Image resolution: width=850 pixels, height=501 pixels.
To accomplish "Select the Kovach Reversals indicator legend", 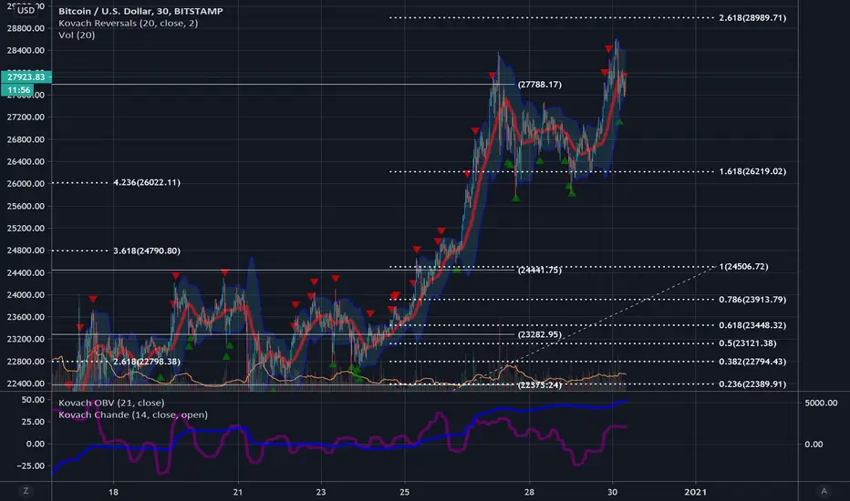I will (x=128, y=23).
